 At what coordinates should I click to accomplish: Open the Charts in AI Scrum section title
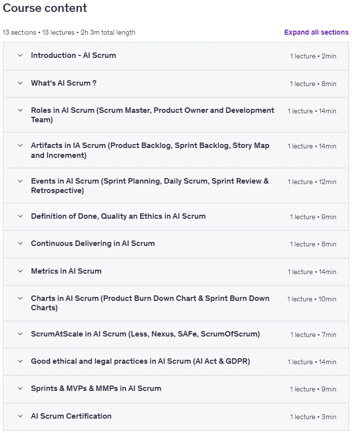(x=150, y=303)
